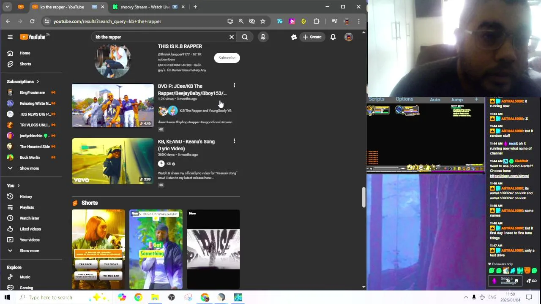
Task: Switch to the shoovy Stream tab
Action: [x=145, y=7]
